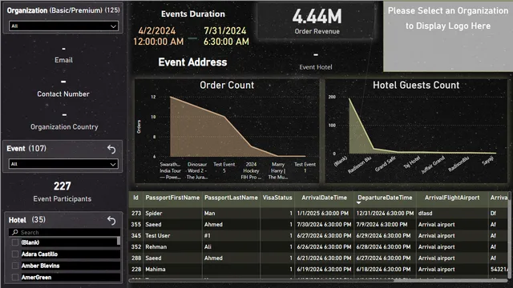This screenshot has height=288, width=513.
Task: Click 'Taj Hotel' axis label
Action: [411, 162]
